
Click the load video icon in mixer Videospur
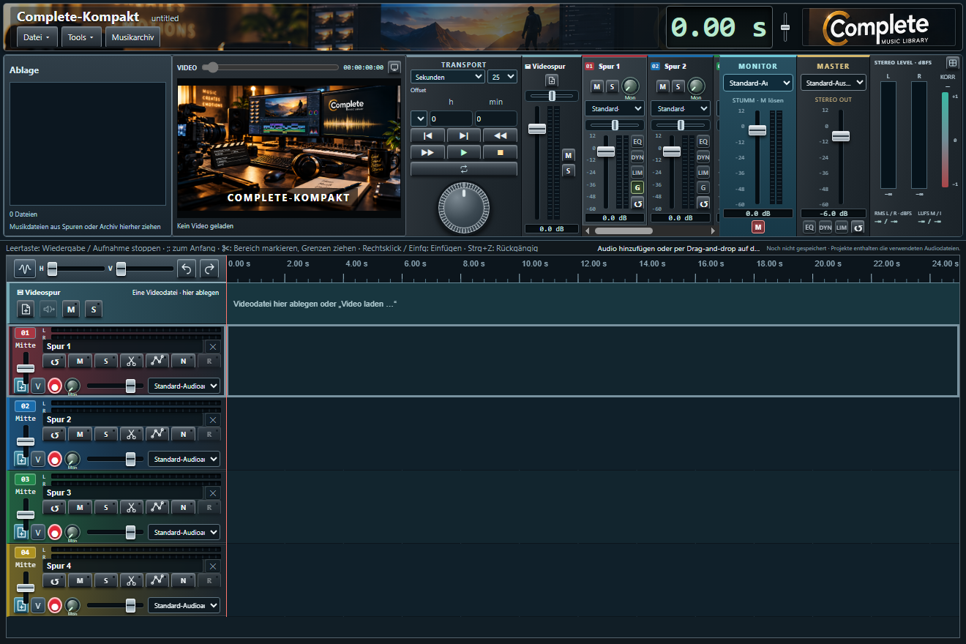[x=552, y=80]
